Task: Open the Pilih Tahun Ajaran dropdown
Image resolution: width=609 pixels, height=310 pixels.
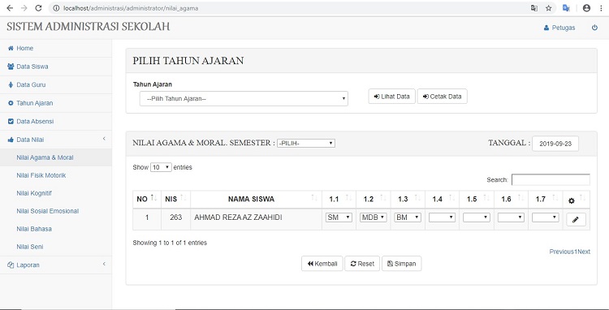Action: (244, 98)
